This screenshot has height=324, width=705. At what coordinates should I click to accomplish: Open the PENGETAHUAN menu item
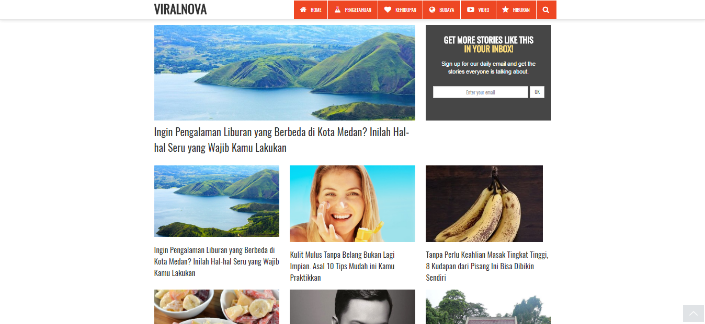[353, 9]
